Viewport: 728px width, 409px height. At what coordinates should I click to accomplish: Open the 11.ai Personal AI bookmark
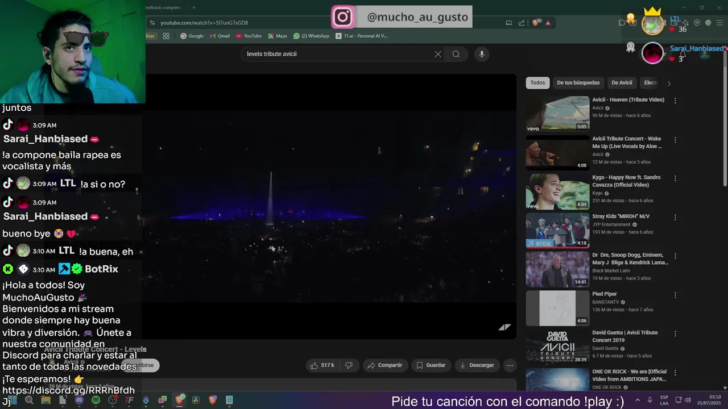[x=362, y=36]
